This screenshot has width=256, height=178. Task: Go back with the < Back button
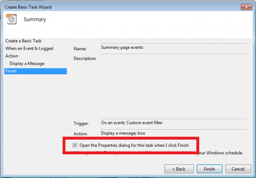[x=179, y=169]
